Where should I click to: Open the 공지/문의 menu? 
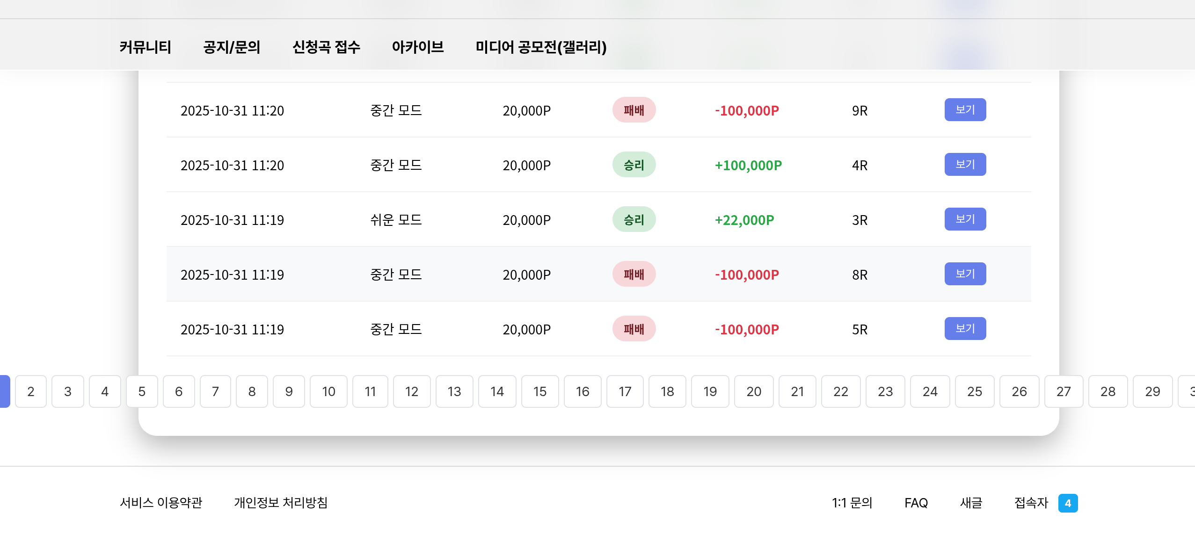[232, 47]
